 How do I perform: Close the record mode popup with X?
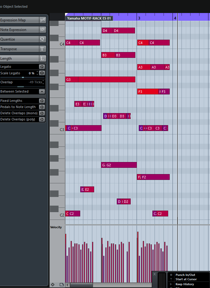coord(155,274)
